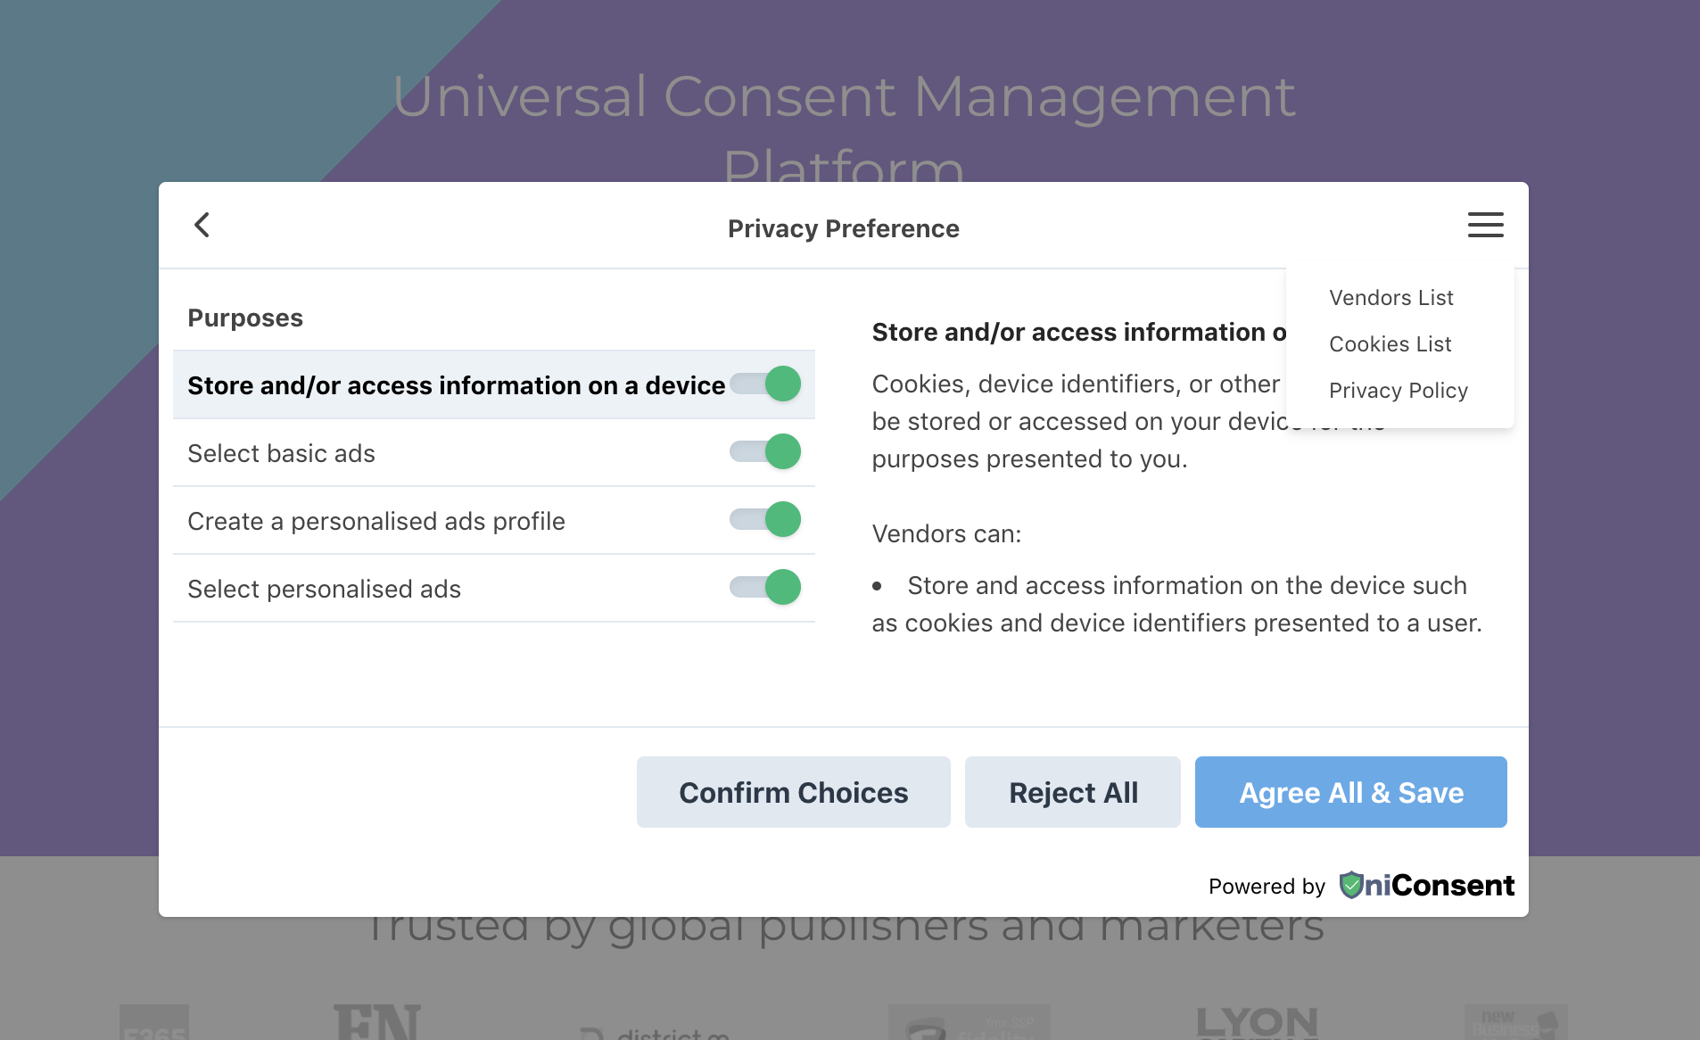This screenshot has height=1040, width=1700.
Task: Click Agree All & Save button
Action: 1350,792
